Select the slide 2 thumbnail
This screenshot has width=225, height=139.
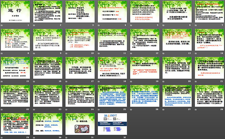point(48,12)
